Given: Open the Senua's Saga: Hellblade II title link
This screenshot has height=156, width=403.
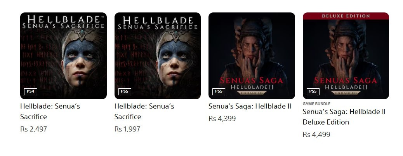Looking at the screenshot, I should tap(250, 106).
